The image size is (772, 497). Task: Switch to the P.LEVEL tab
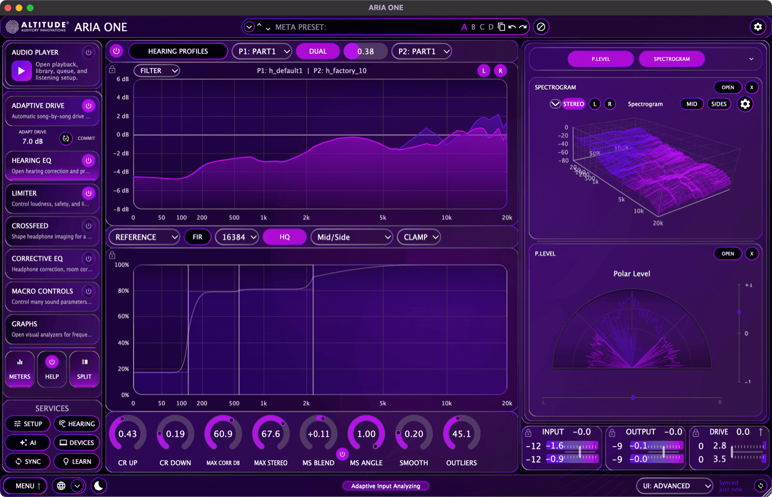pyautogui.click(x=601, y=59)
